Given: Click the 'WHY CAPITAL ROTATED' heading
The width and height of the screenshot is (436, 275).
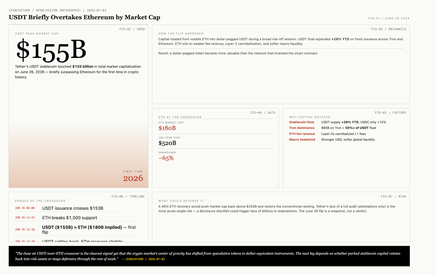Looking at the screenshot, I should pyautogui.click(x=310, y=117).
